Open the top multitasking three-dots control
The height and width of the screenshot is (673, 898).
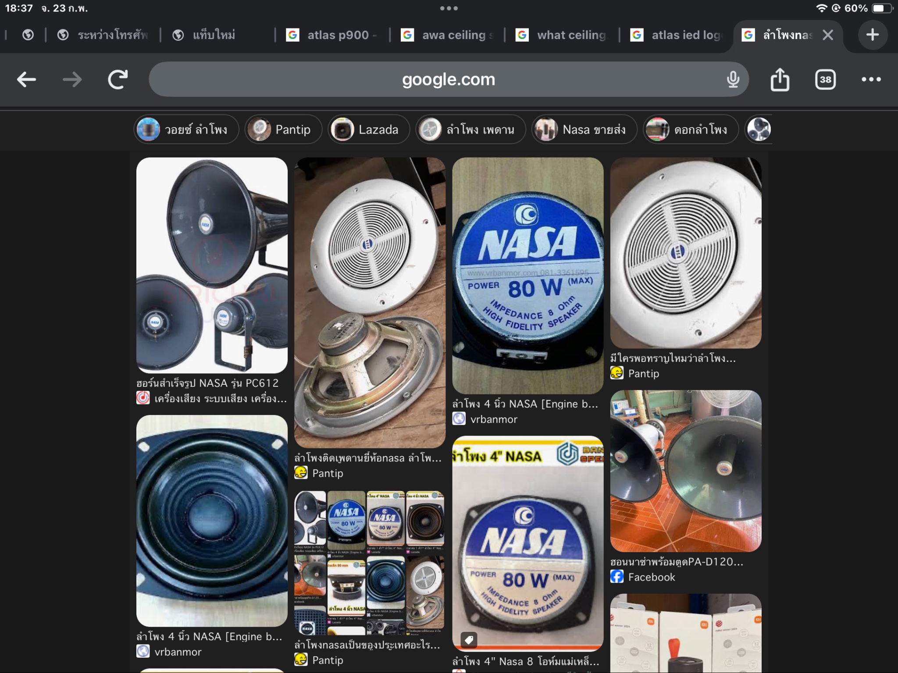(x=449, y=8)
